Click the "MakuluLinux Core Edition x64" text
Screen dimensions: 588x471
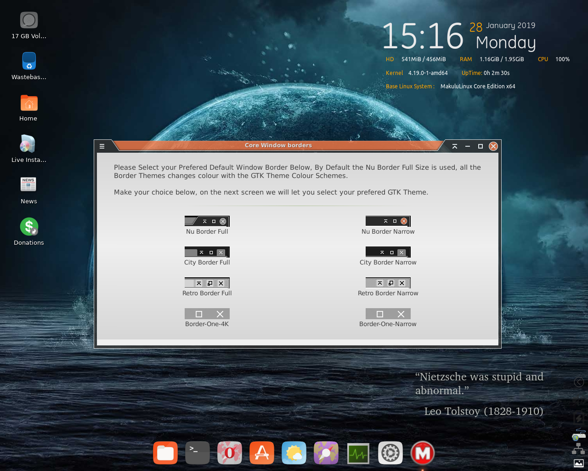click(478, 86)
